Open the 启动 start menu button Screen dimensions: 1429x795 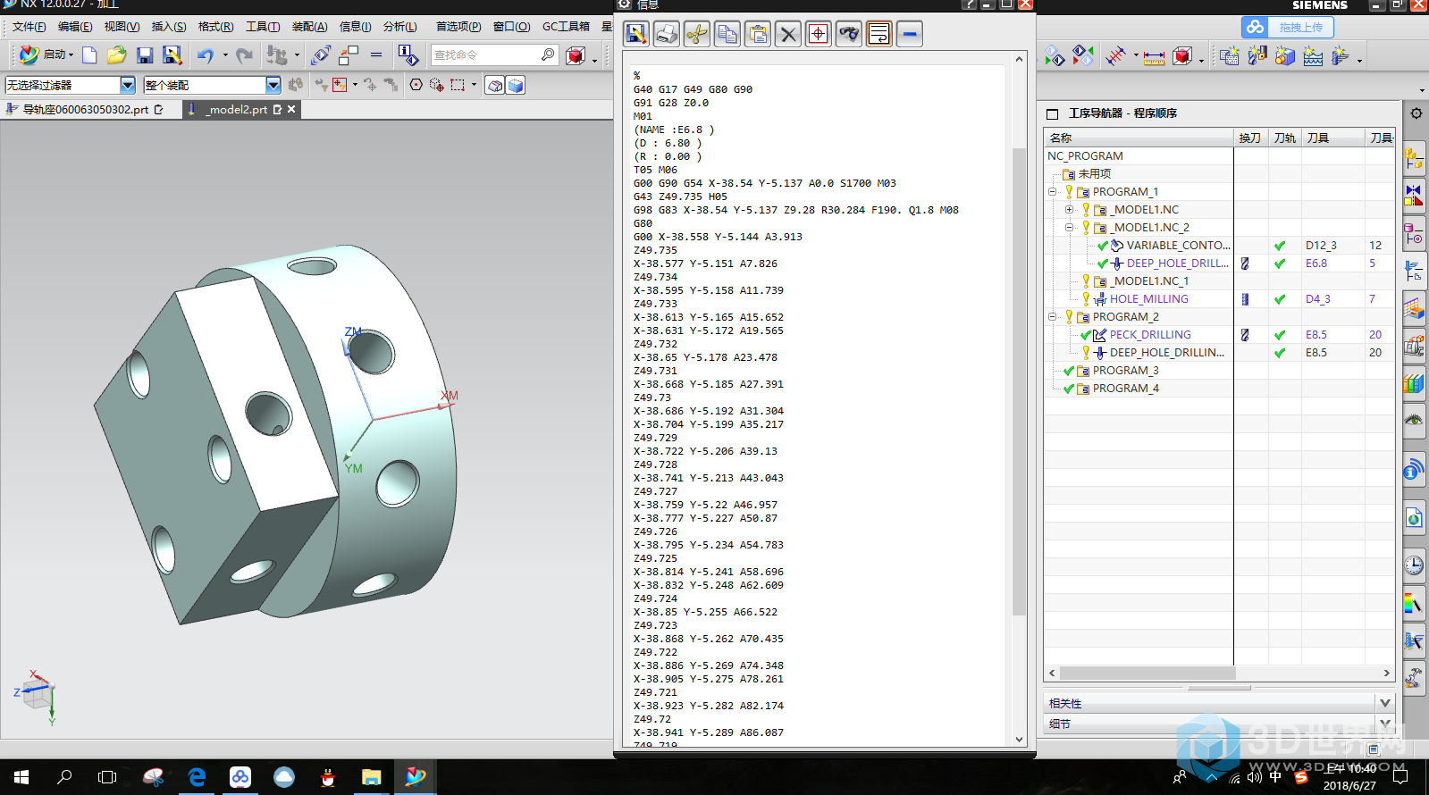tap(46, 55)
